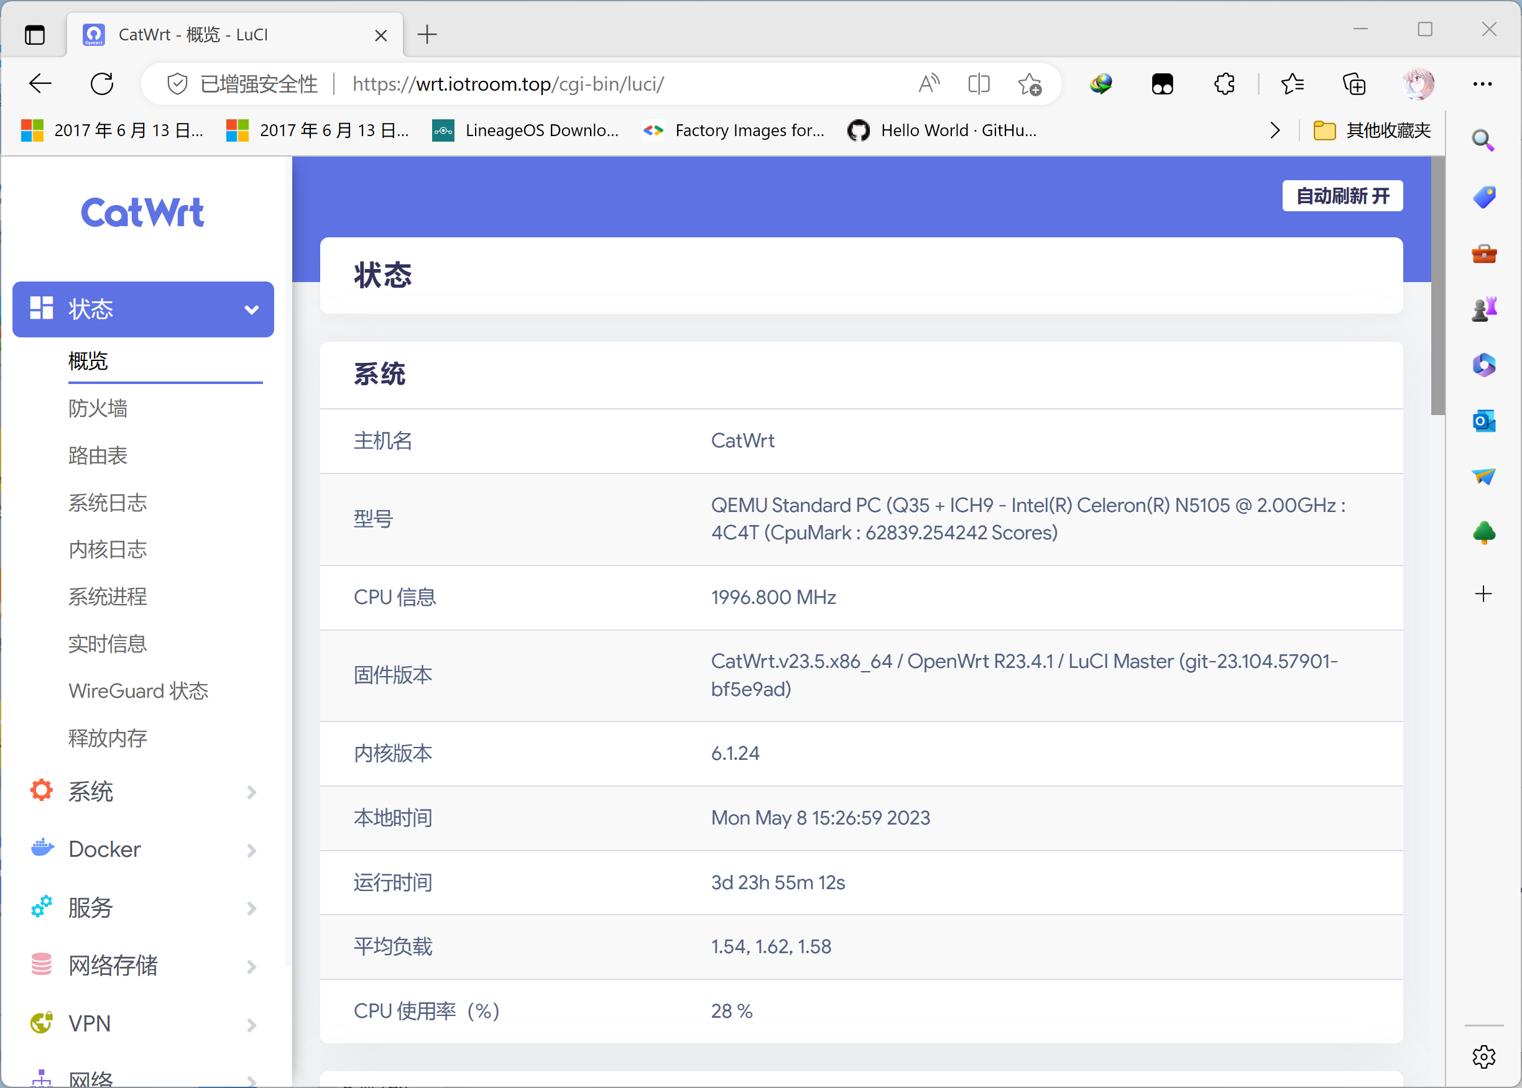Open the LineageOS Downloads bookmark
The height and width of the screenshot is (1088, 1522).
click(525, 130)
